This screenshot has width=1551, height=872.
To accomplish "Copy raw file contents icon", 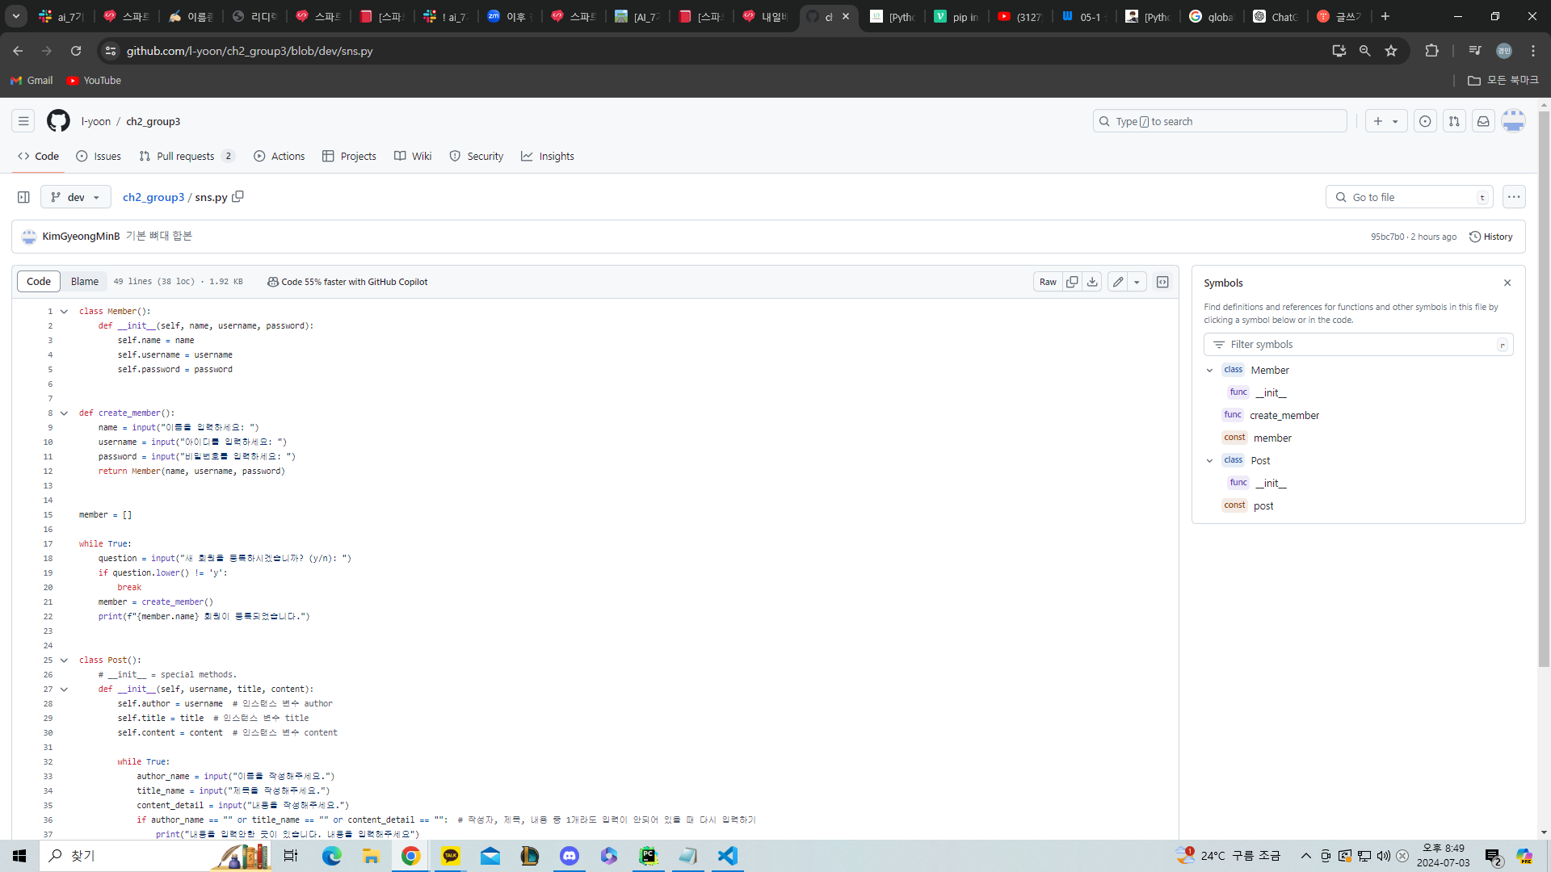I will click(x=1072, y=282).
